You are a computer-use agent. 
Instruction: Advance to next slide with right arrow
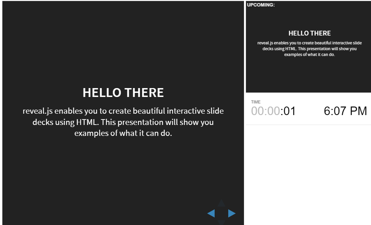tap(232, 213)
